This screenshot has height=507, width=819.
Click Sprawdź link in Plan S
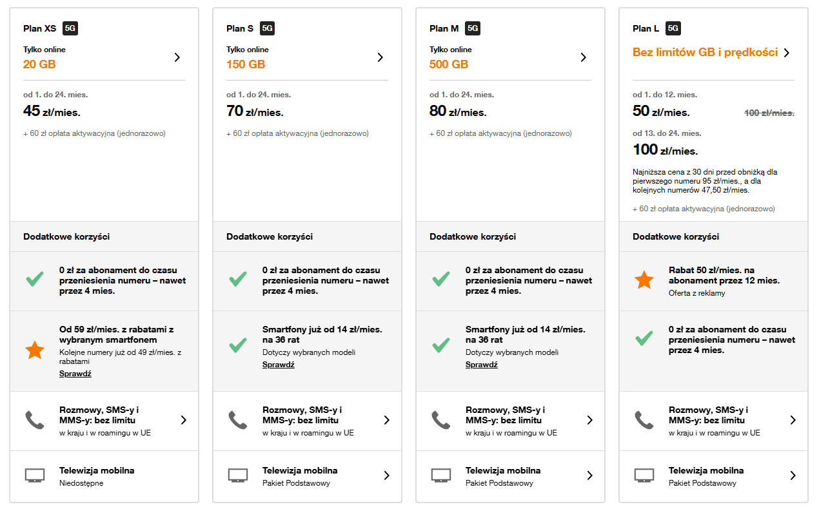[x=278, y=365]
